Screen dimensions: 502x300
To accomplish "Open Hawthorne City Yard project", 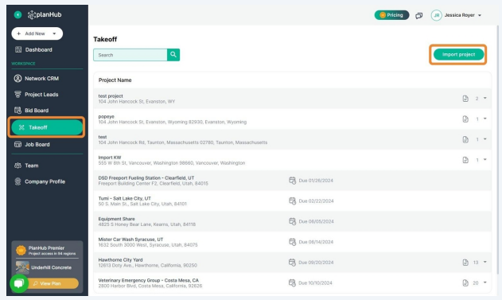I will (292, 263).
